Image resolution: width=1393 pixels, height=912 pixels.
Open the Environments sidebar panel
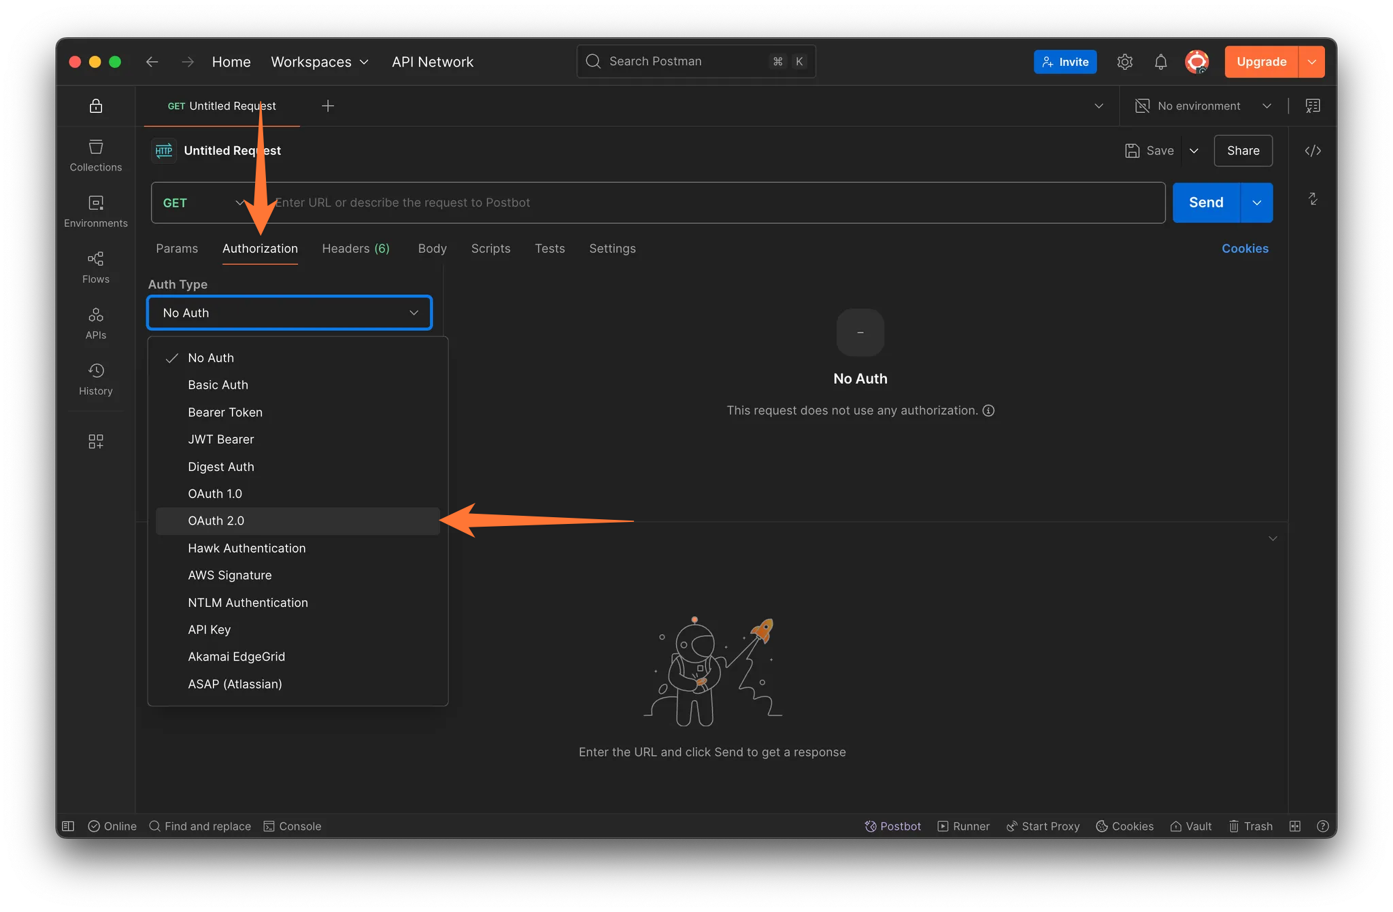[x=96, y=211]
